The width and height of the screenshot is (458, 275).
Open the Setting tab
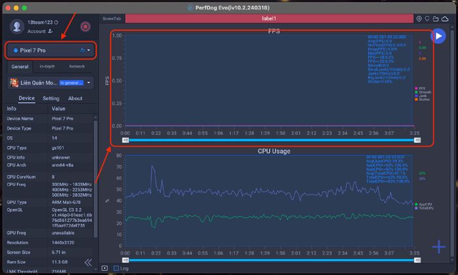[51, 98]
